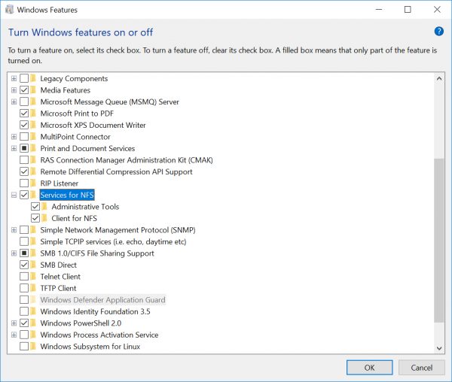Expand Microsoft Message Queue (MSMQ) Server
Image resolution: width=452 pixels, height=382 pixels.
click(14, 102)
